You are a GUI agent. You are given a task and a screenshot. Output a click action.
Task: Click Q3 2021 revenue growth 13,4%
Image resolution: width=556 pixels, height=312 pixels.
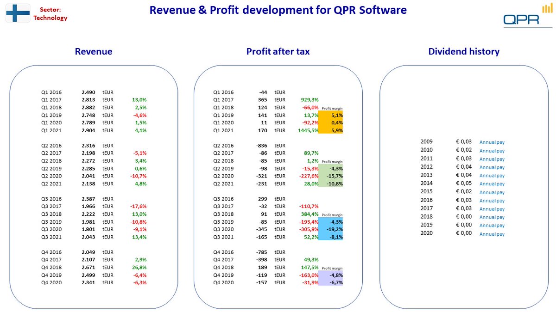point(139,237)
